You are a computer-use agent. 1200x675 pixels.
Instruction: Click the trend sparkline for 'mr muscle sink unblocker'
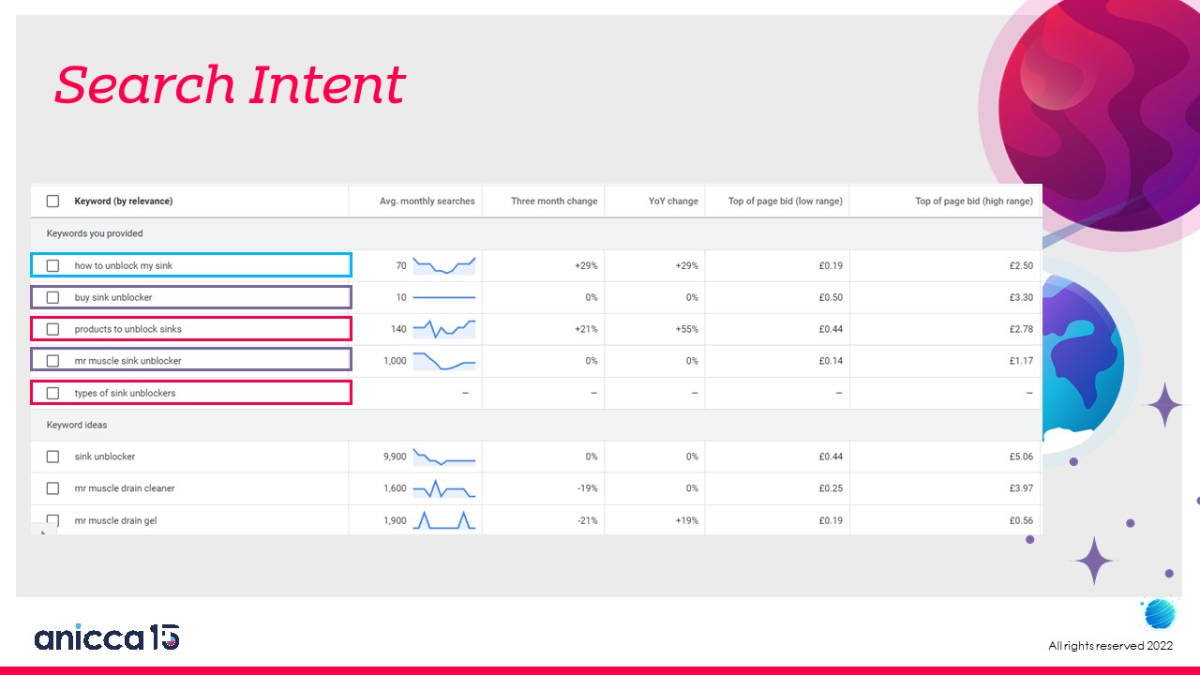(x=444, y=361)
